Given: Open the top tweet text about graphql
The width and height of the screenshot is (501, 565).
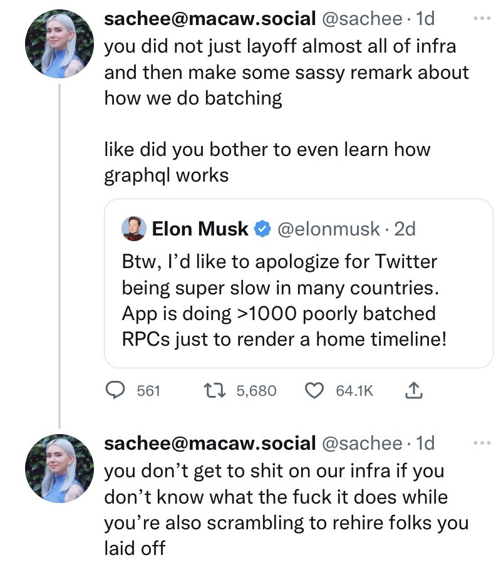Looking at the screenshot, I should tap(267, 163).
